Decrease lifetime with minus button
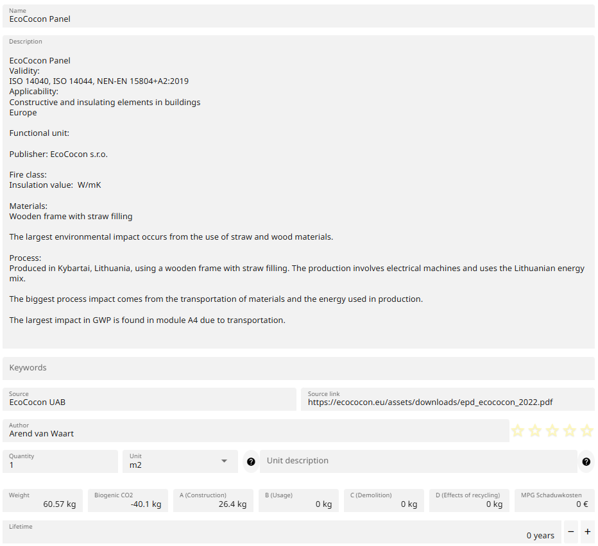Screen dimensions: 598x546 point(571,532)
